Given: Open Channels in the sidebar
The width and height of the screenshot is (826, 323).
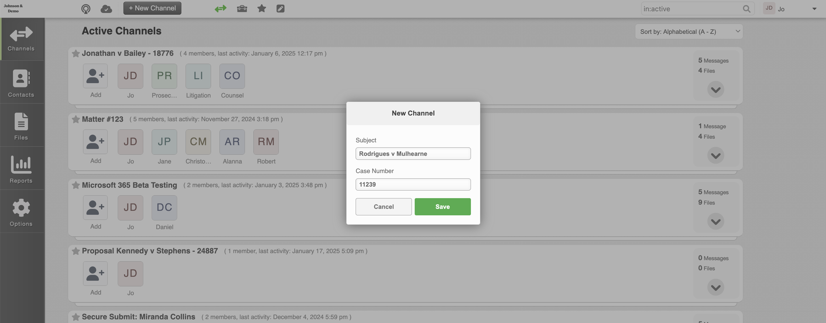Looking at the screenshot, I should click(x=21, y=39).
